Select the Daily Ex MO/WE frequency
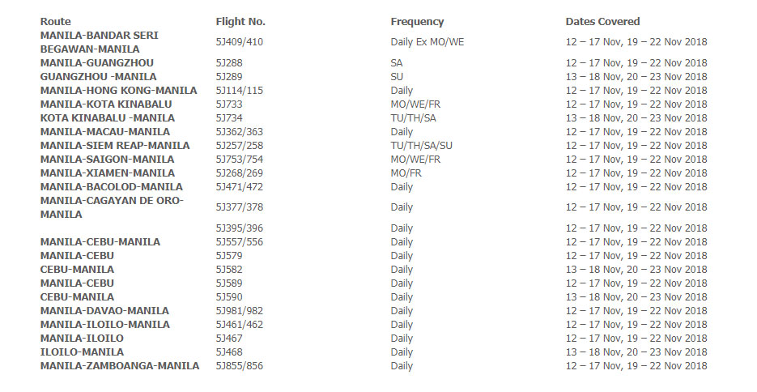The width and height of the screenshot is (757, 392). 427,42
